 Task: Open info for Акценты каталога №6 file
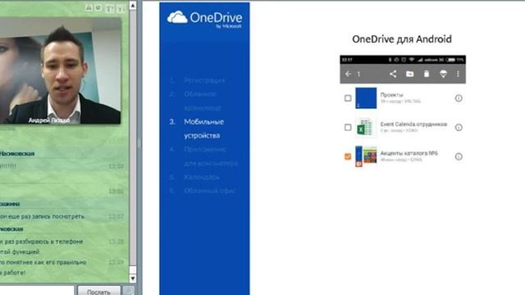point(459,157)
